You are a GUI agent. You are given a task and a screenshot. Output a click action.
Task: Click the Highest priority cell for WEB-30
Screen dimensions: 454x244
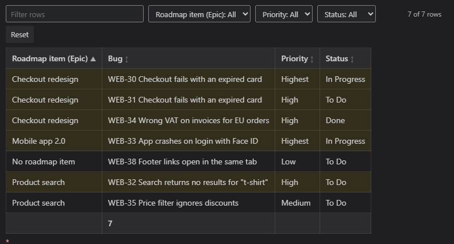[x=297, y=79]
